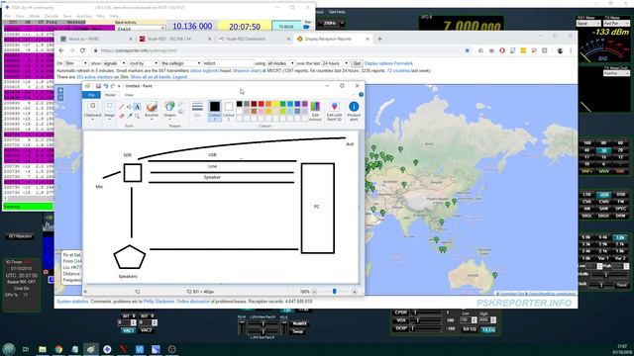Select the Fill with colour bucket tool

(x=129, y=107)
